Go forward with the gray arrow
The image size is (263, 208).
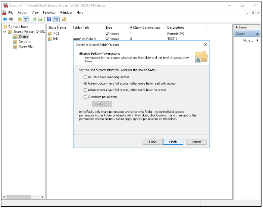coord(11,19)
